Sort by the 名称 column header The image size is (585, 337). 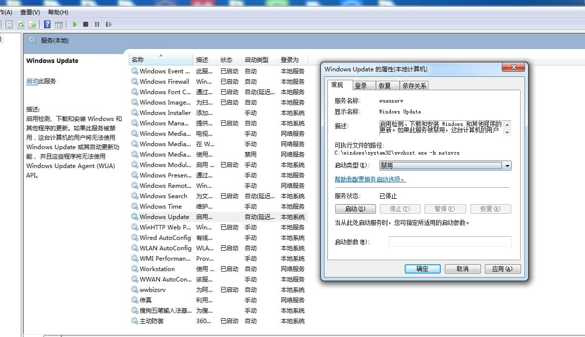(161, 59)
